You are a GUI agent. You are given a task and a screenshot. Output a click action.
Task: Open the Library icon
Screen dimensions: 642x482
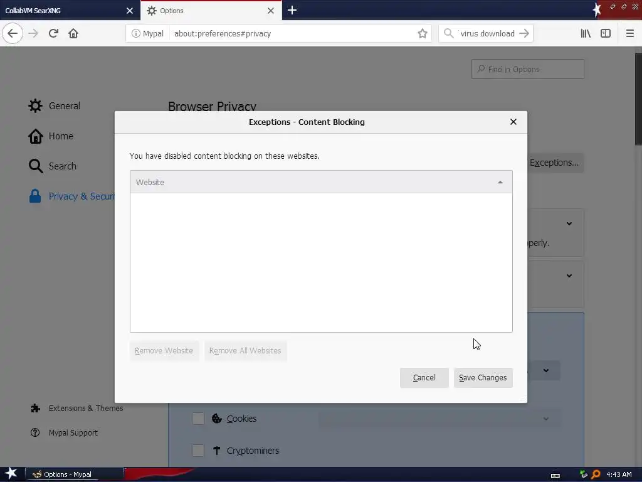tap(586, 34)
